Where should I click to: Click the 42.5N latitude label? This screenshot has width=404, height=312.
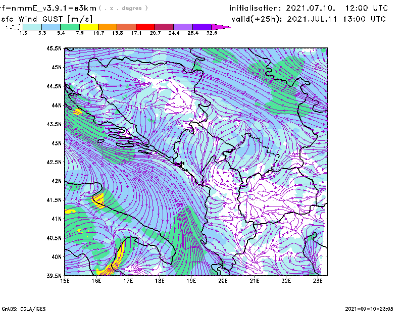[54, 162]
